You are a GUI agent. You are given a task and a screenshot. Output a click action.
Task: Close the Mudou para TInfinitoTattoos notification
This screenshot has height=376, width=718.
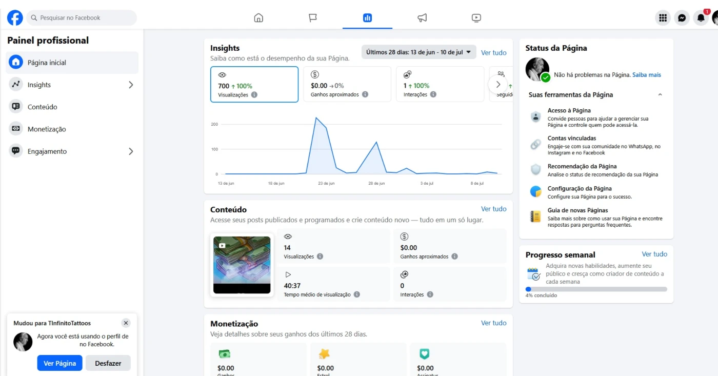[x=126, y=323]
